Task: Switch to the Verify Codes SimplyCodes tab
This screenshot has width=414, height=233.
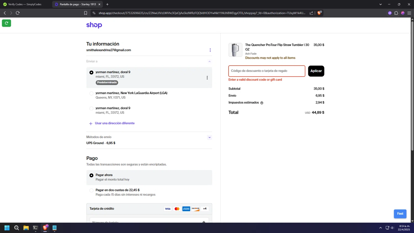Action: 25,4
